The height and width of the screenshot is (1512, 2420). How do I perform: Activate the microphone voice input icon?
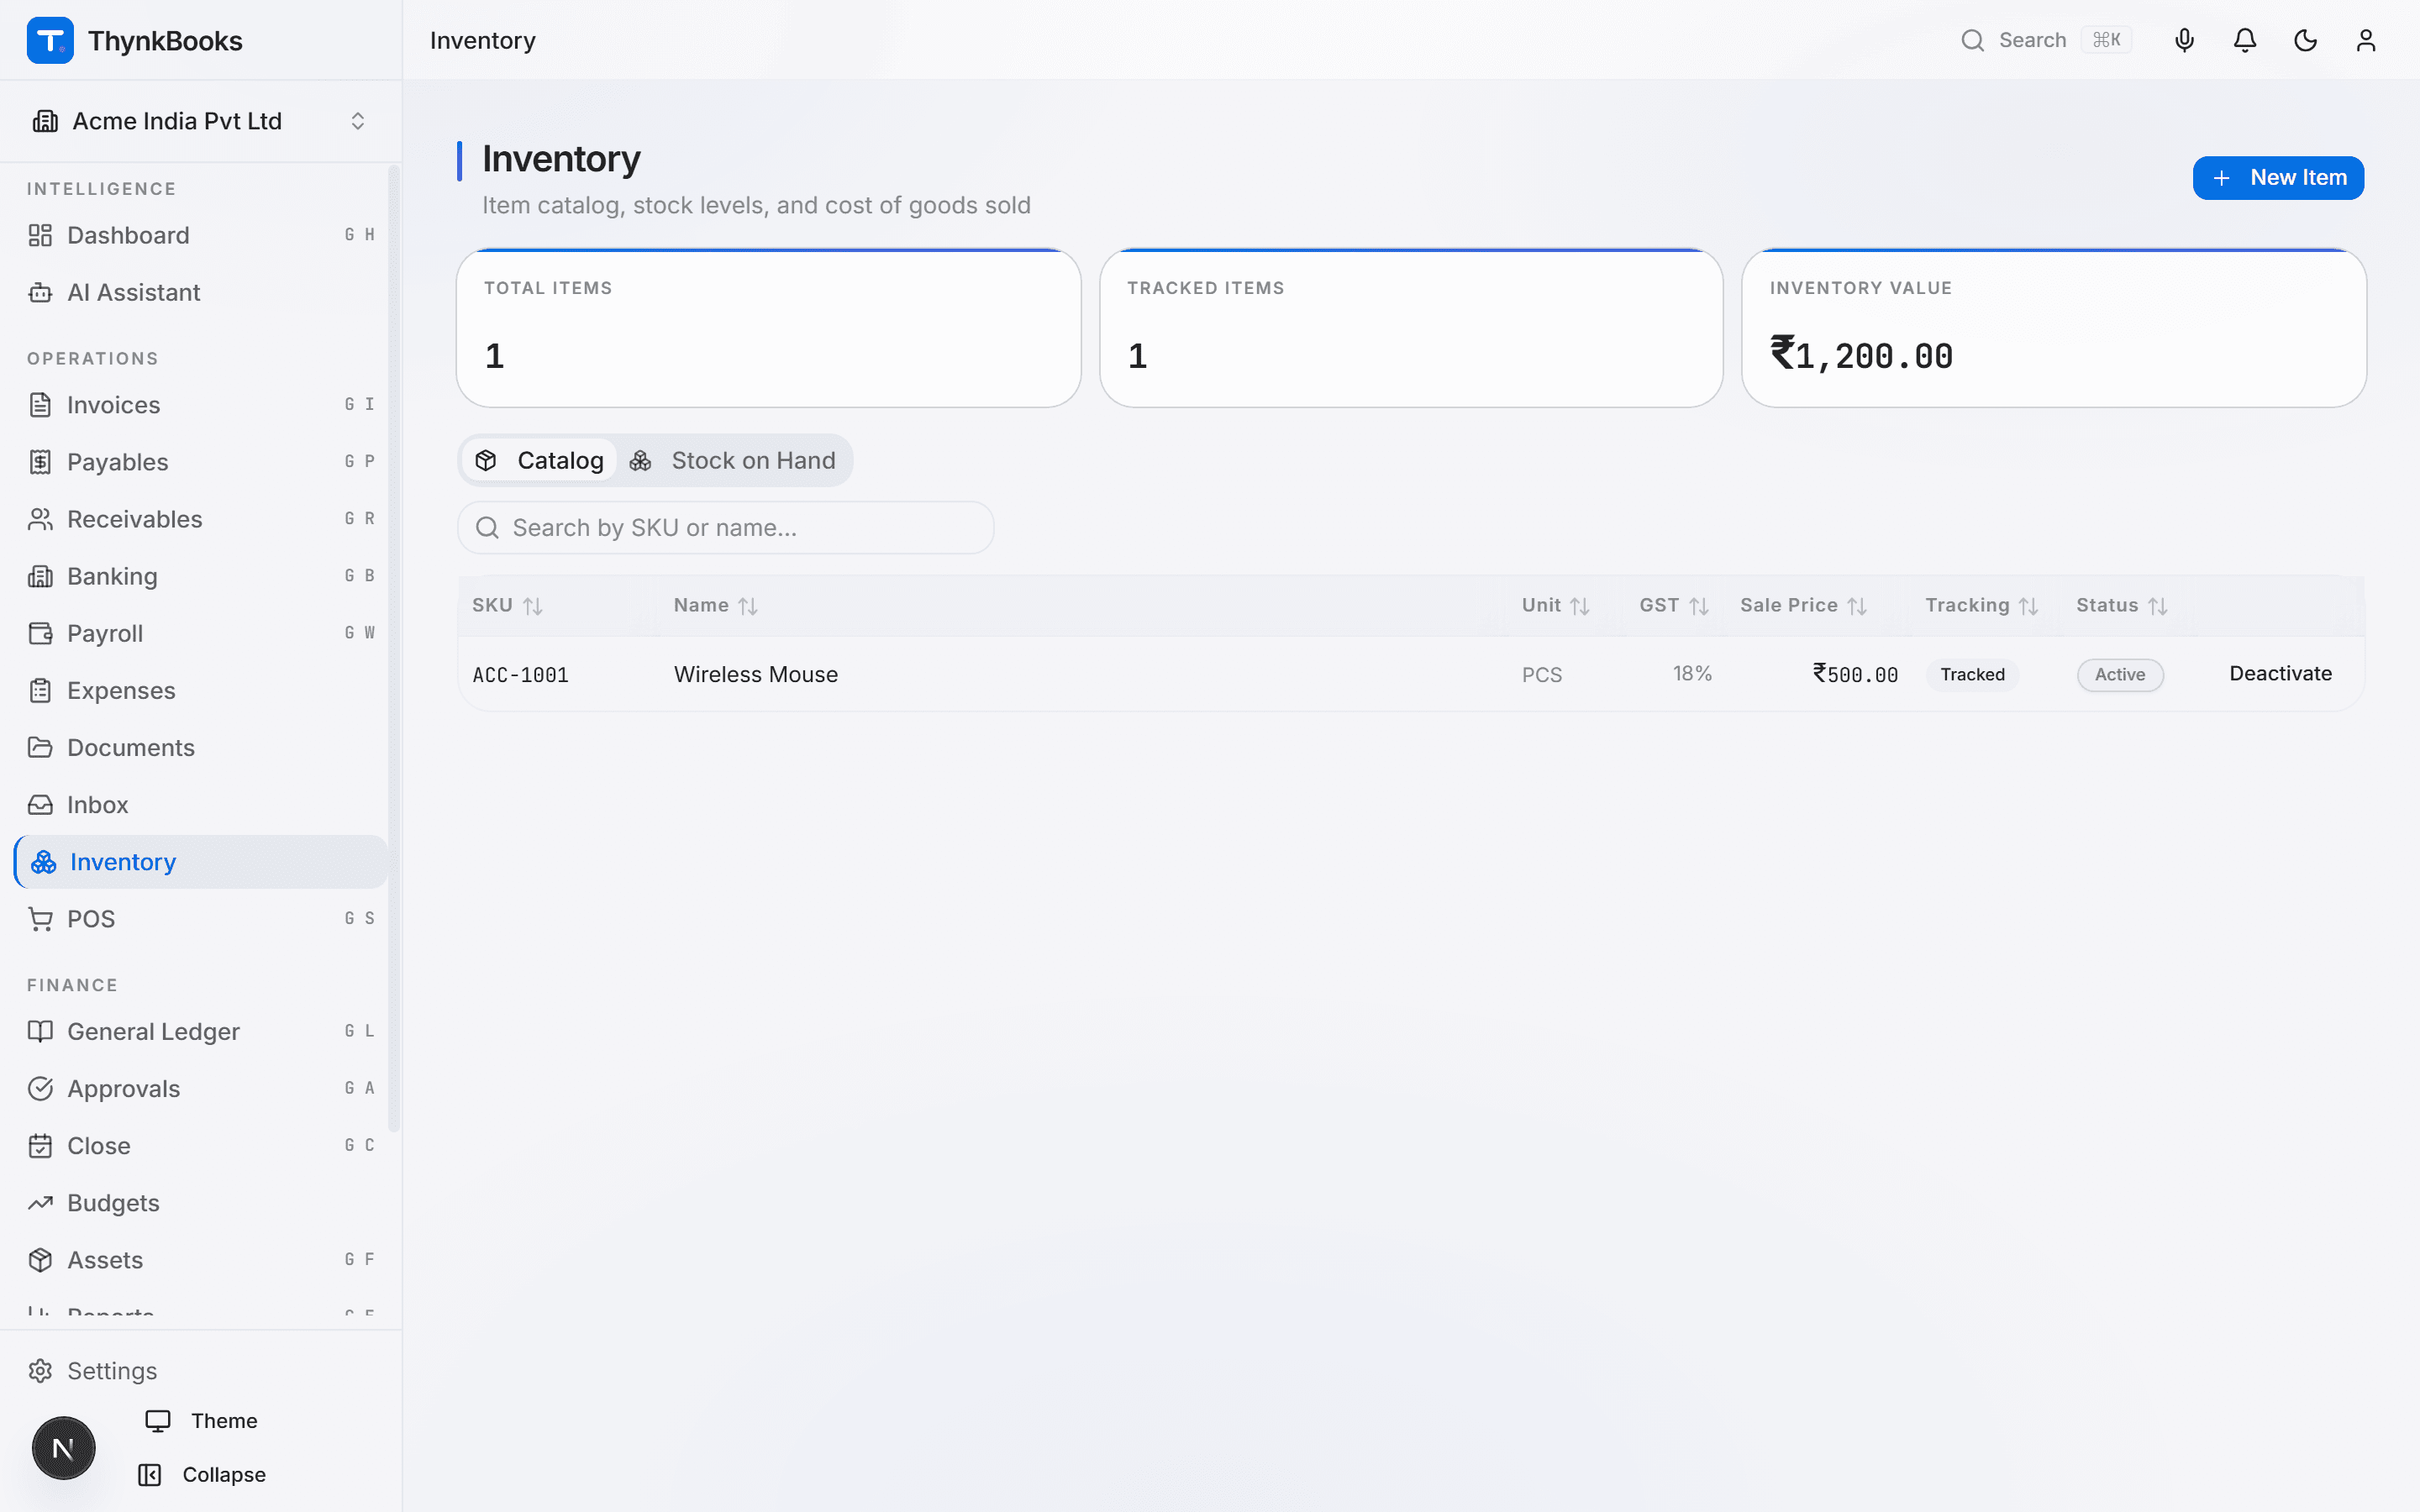pyautogui.click(x=2184, y=40)
